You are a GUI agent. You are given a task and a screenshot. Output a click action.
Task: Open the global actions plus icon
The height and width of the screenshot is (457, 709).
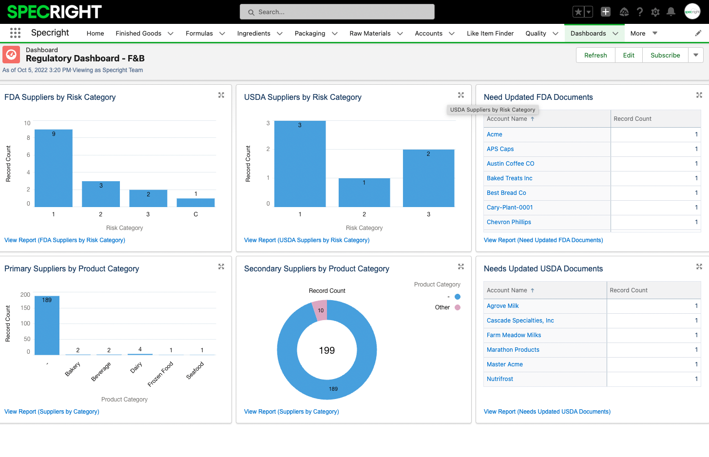tap(605, 11)
